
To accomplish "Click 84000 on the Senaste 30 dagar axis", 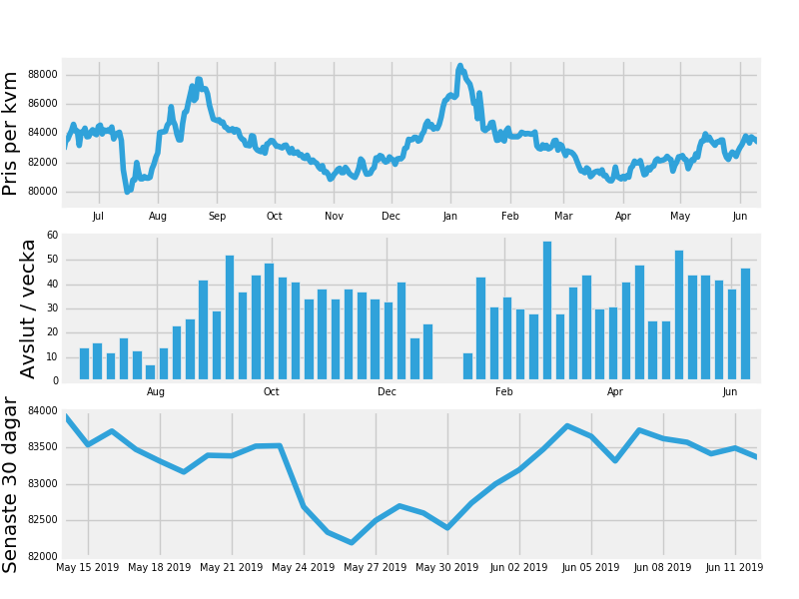I will click(43, 410).
